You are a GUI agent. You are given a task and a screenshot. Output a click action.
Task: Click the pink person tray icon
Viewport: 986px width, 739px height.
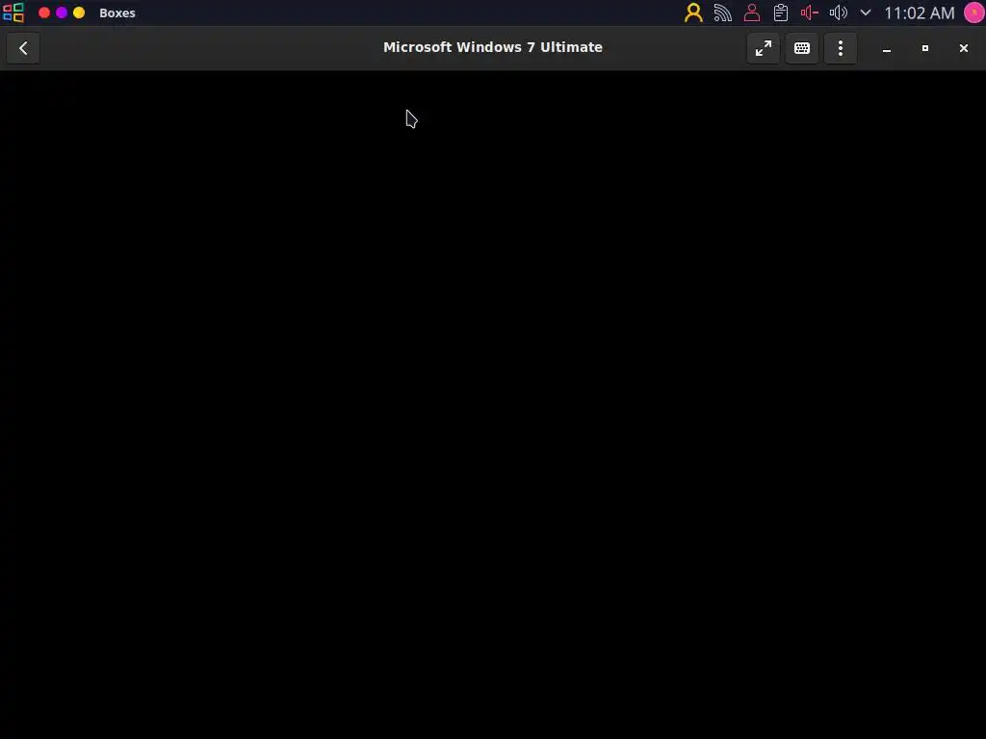click(751, 13)
